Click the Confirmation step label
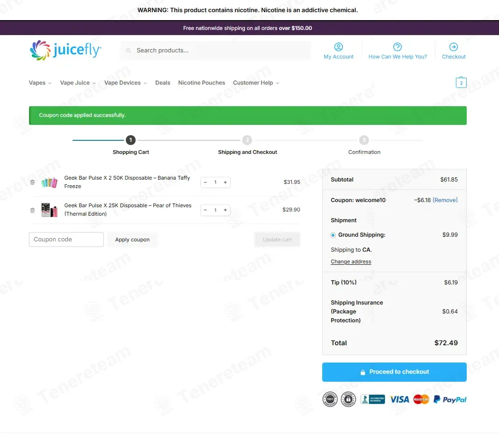This screenshot has height=436, width=499. pos(364,152)
